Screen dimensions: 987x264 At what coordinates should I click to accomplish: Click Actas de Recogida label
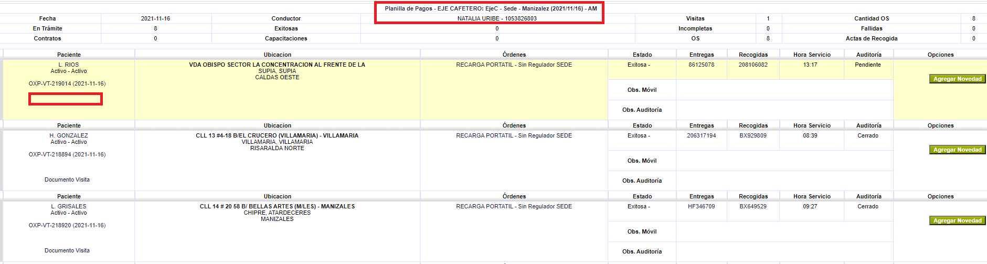(872, 38)
